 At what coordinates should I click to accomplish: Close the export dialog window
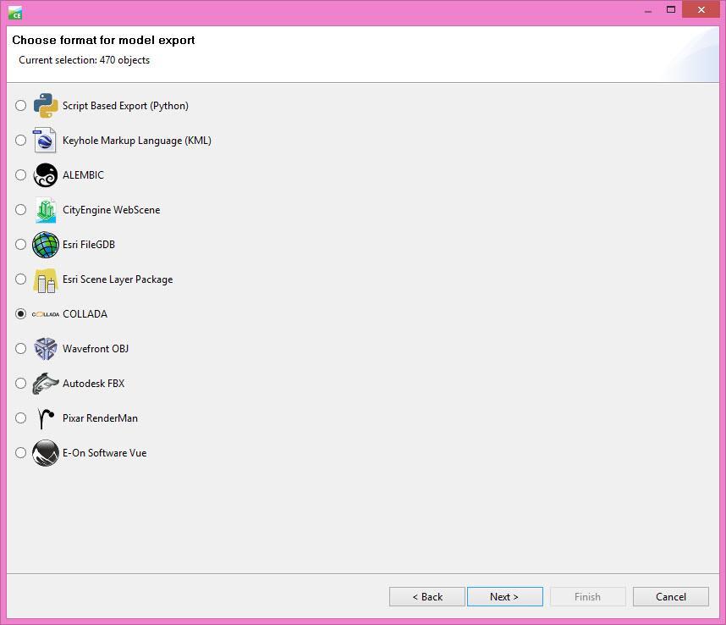[x=701, y=9]
